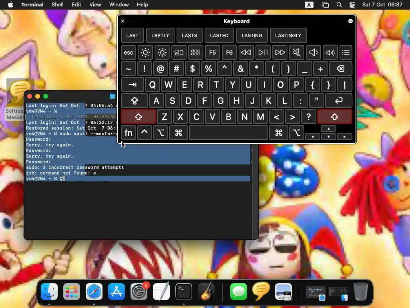Screen dimensions: 410x308
Task: Toggle the caps lock key
Action: tap(135, 101)
